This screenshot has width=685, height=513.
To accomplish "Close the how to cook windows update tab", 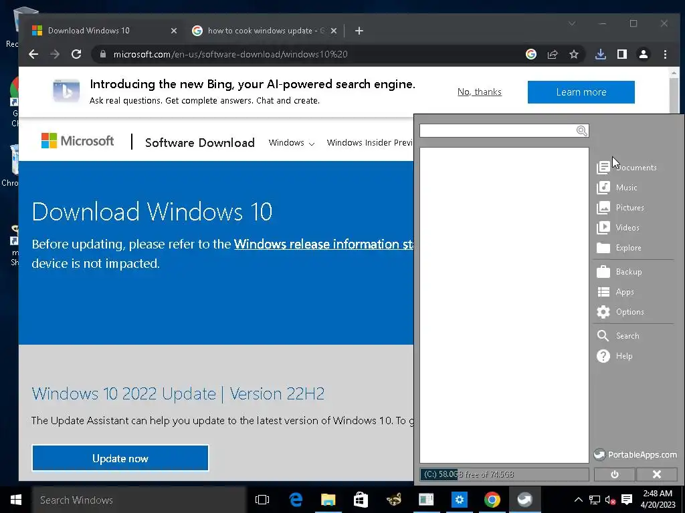I will click(x=333, y=31).
